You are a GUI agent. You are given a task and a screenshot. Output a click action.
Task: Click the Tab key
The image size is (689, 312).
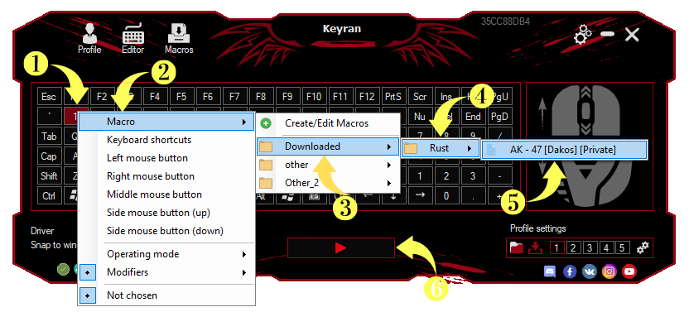point(48,137)
